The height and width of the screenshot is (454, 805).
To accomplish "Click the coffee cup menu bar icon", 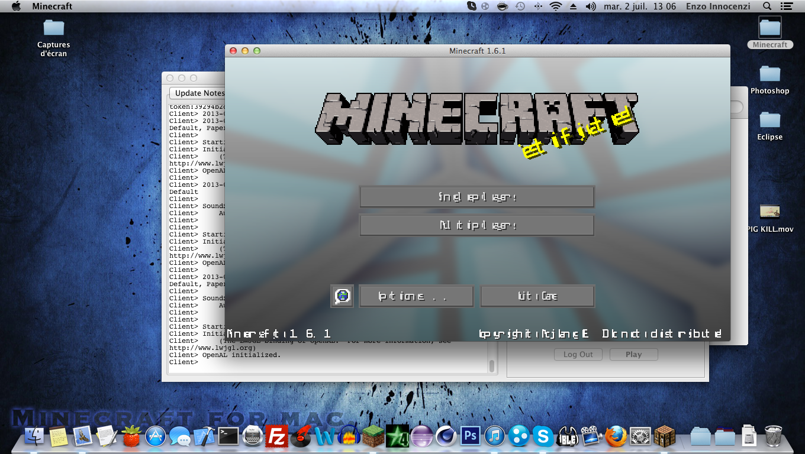I will [503, 6].
